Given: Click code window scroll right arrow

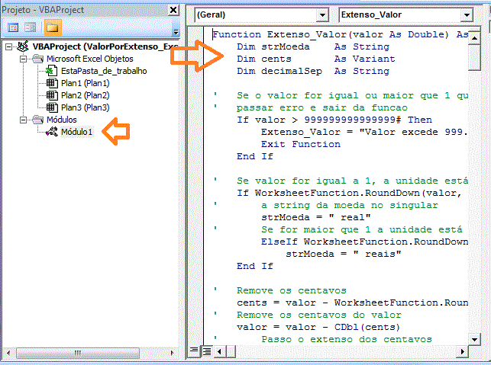Looking at the screenshot, I should pos(463,351).
